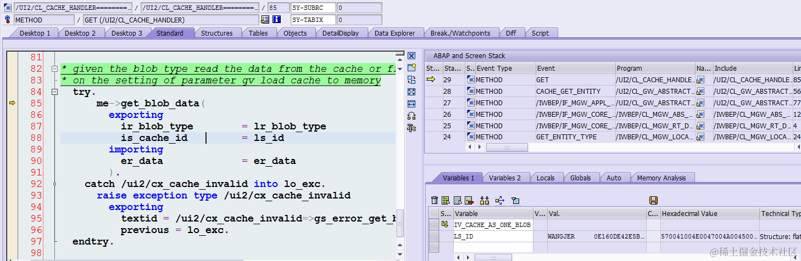Collapse the comment block at line 82

[x=54, y=69]
